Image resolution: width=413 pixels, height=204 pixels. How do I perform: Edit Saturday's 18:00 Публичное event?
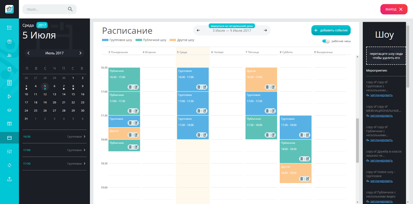pos(307,159)
